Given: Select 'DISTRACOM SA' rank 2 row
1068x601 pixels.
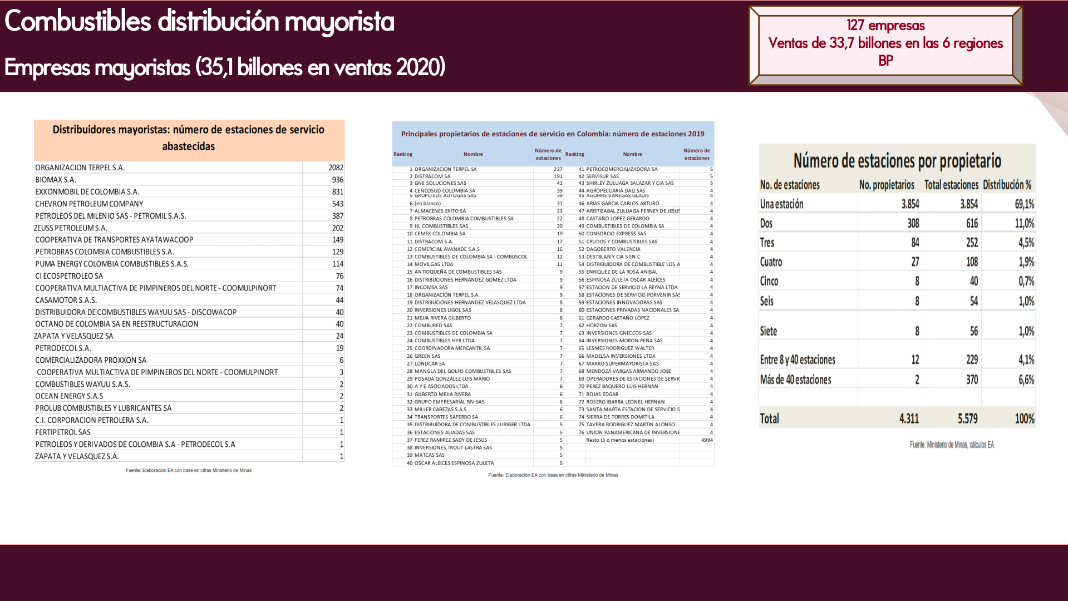Looking at the screenshot, I should pos(478,176).
